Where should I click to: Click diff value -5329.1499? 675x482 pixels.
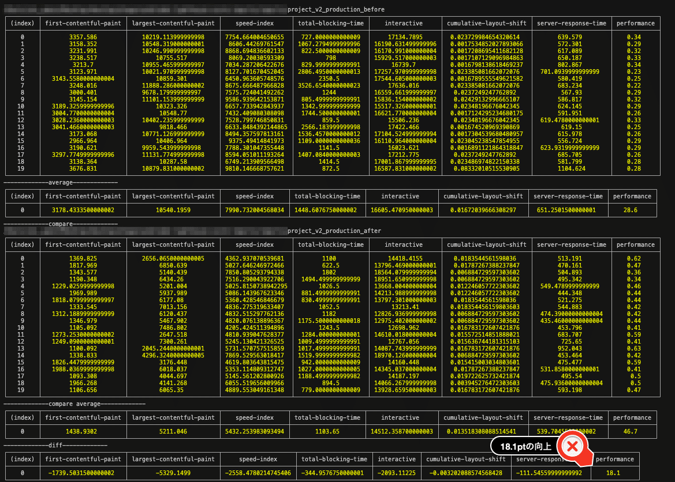coord(173,473)
